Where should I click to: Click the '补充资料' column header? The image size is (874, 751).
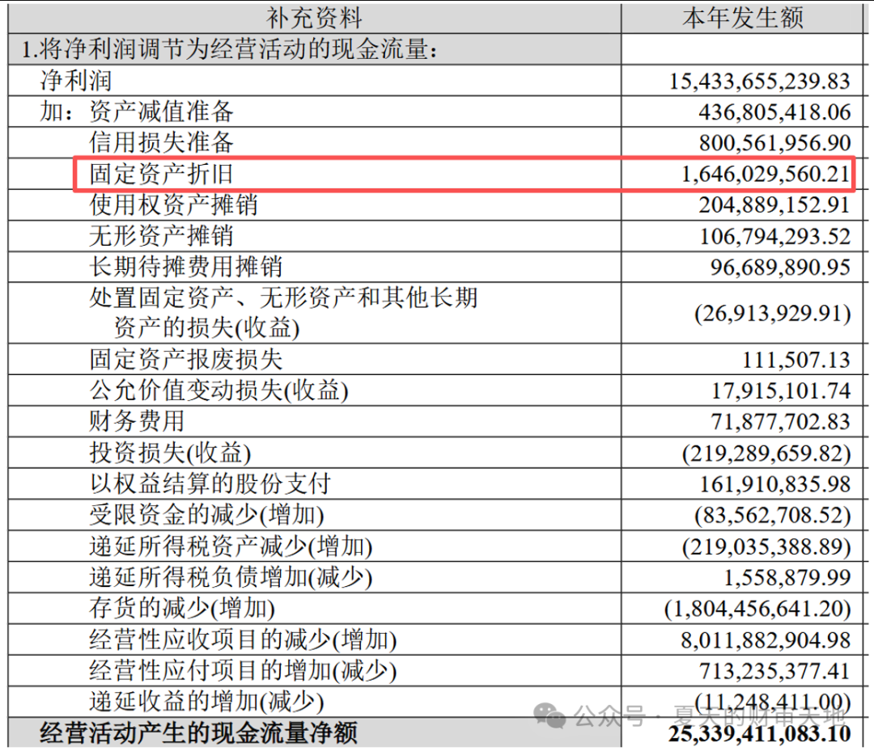click(x=314, y=19)
